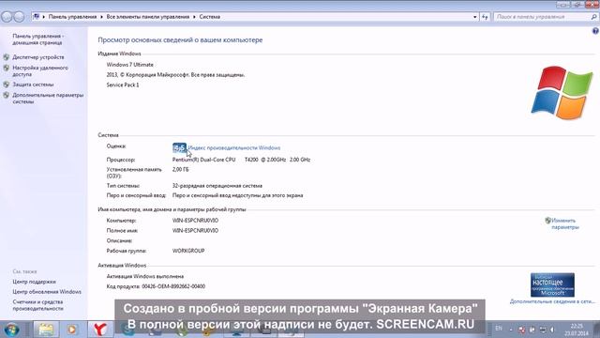Viewport: 600px width, 338px height.
Task: Open Индекс производительности Windows link
Action: click(x=234, y=148)
